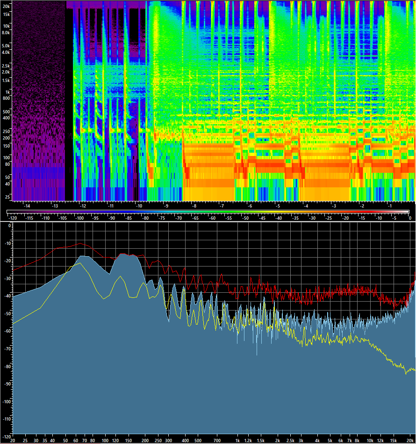The width and height of the screenshot is (416, 444).
Task: Select the 800 label on spectrogram axis
Action: pyautogui.click(x=6, y=98)
